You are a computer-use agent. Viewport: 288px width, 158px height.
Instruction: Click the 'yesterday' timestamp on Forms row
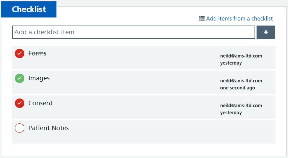231,63
